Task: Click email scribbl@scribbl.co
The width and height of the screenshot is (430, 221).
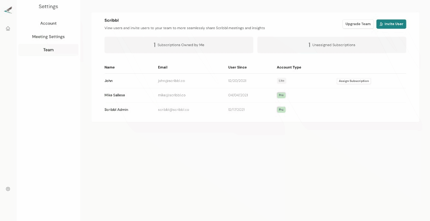Action: pos(173,110)
